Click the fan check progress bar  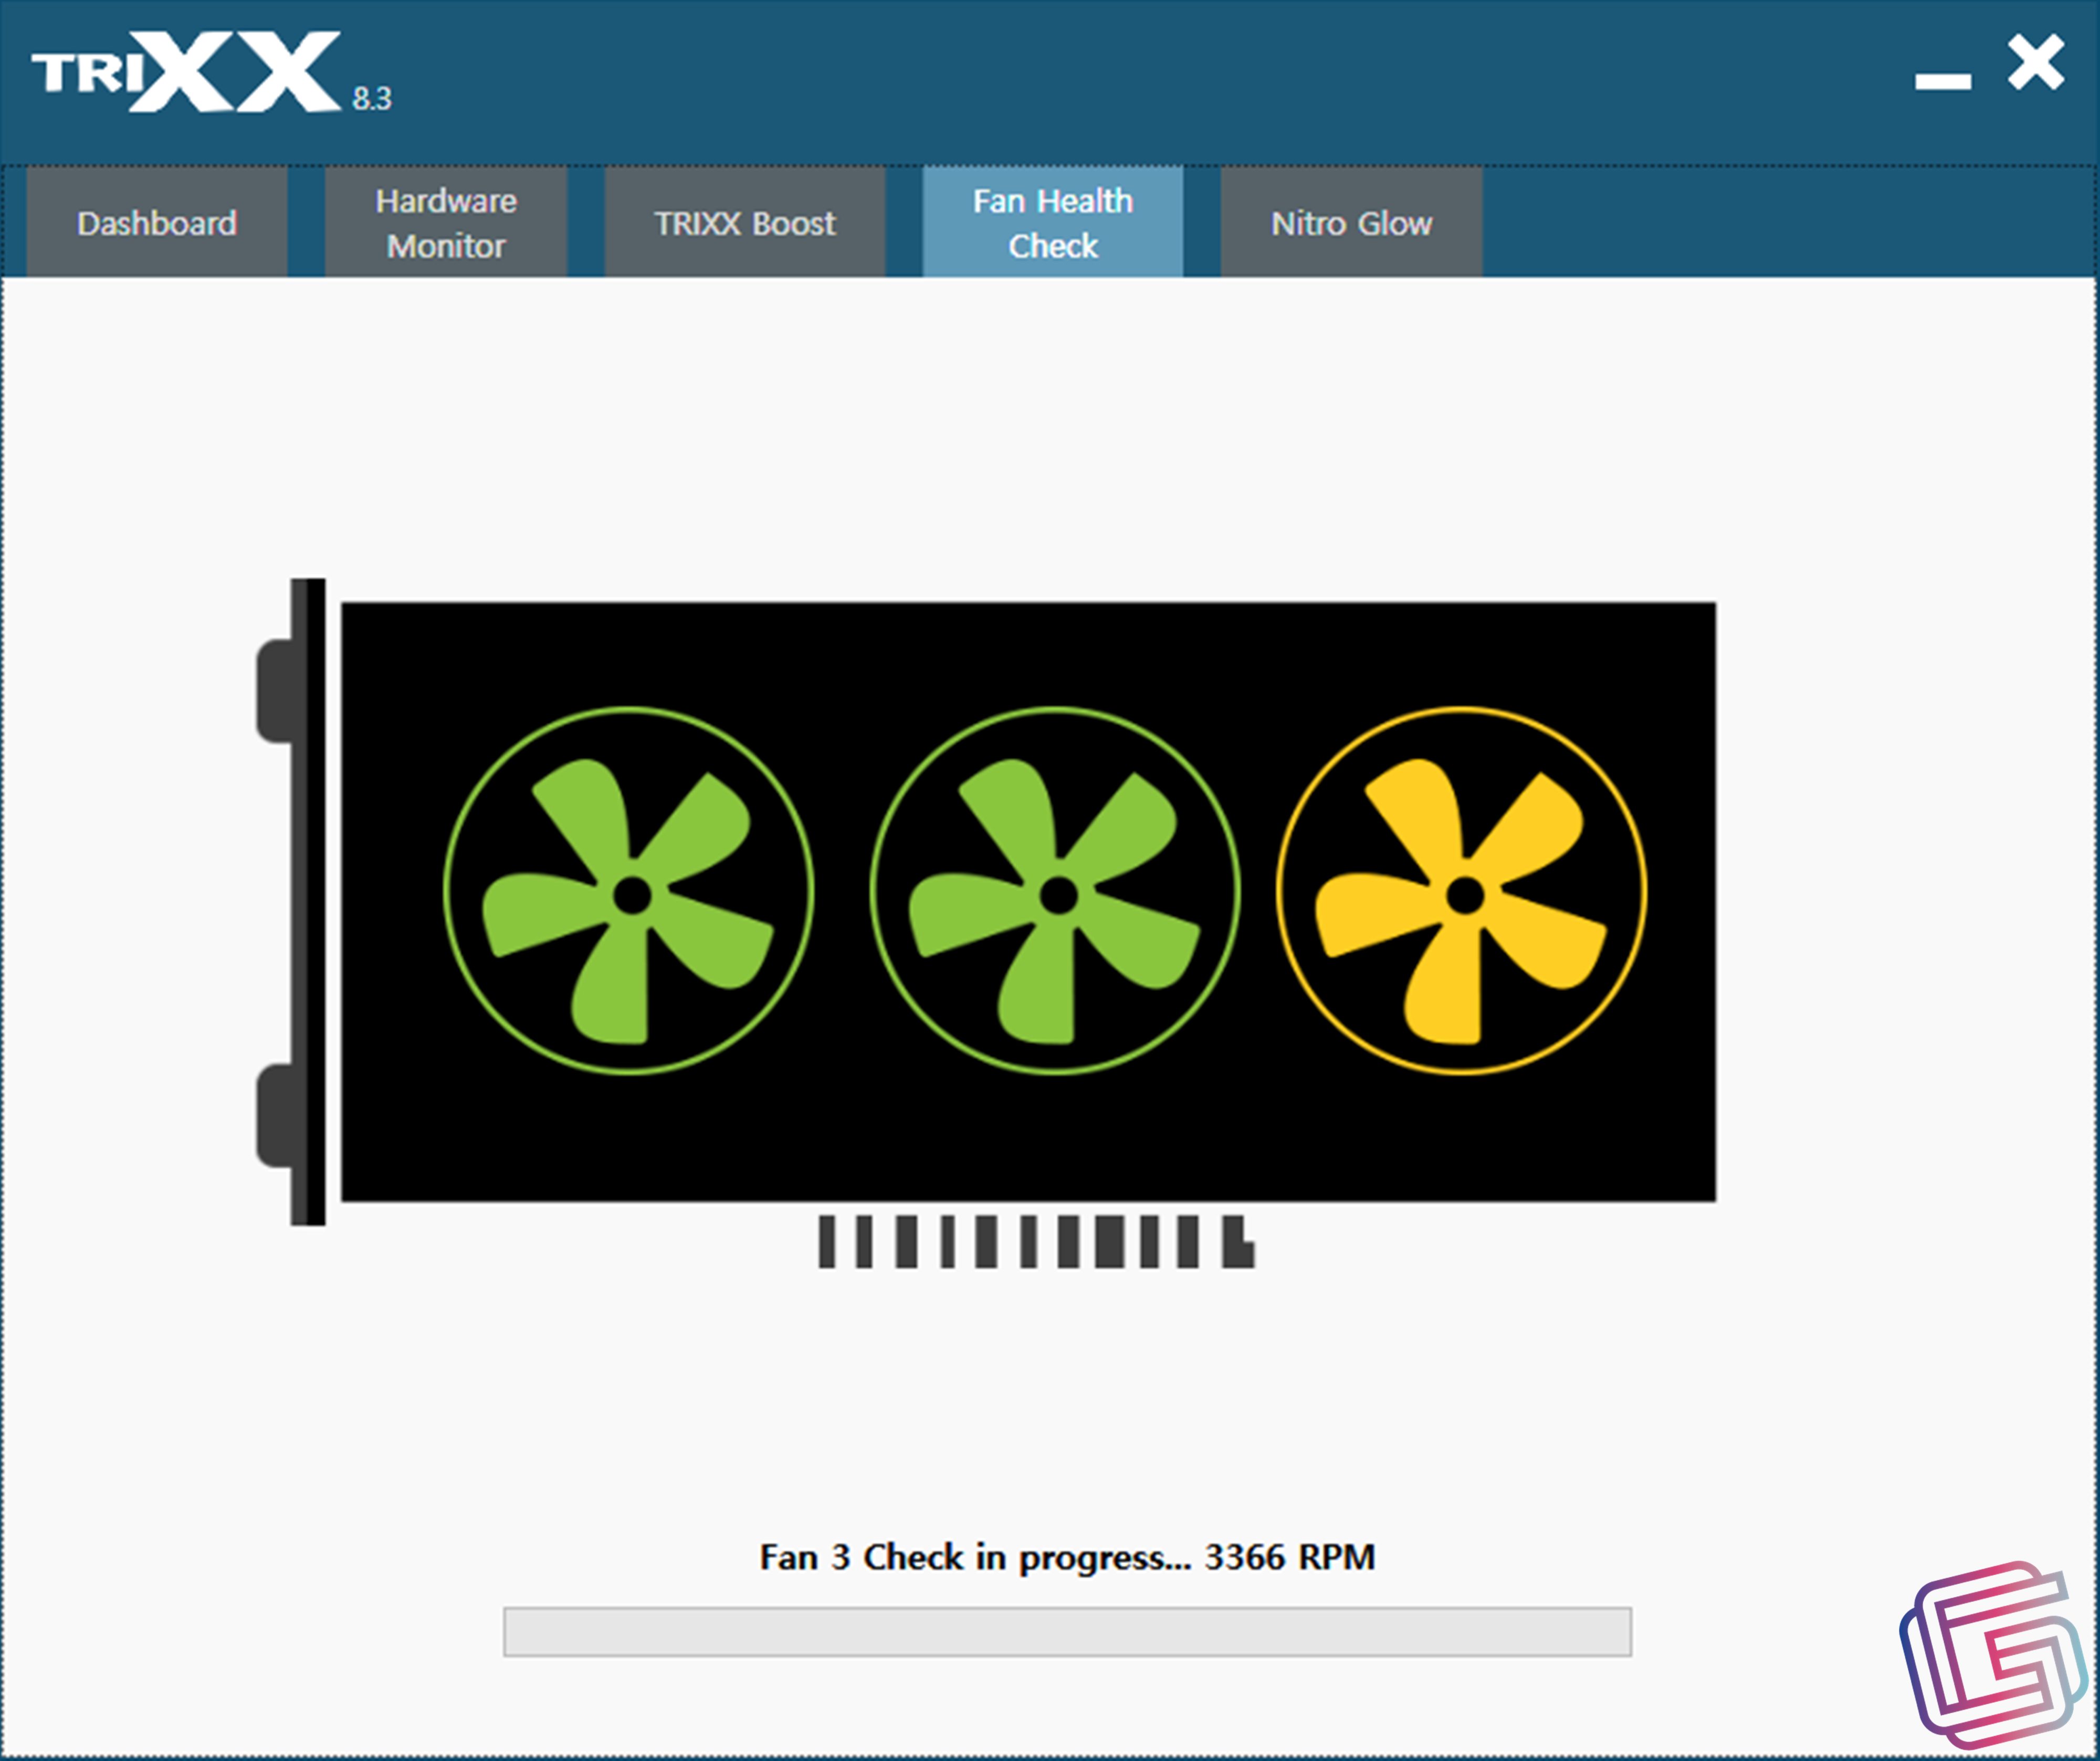[x=1067, y=1632]
